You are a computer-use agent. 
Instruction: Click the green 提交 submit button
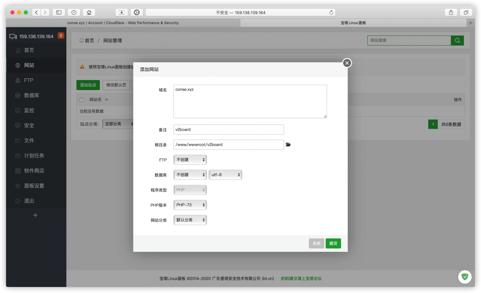333,243
